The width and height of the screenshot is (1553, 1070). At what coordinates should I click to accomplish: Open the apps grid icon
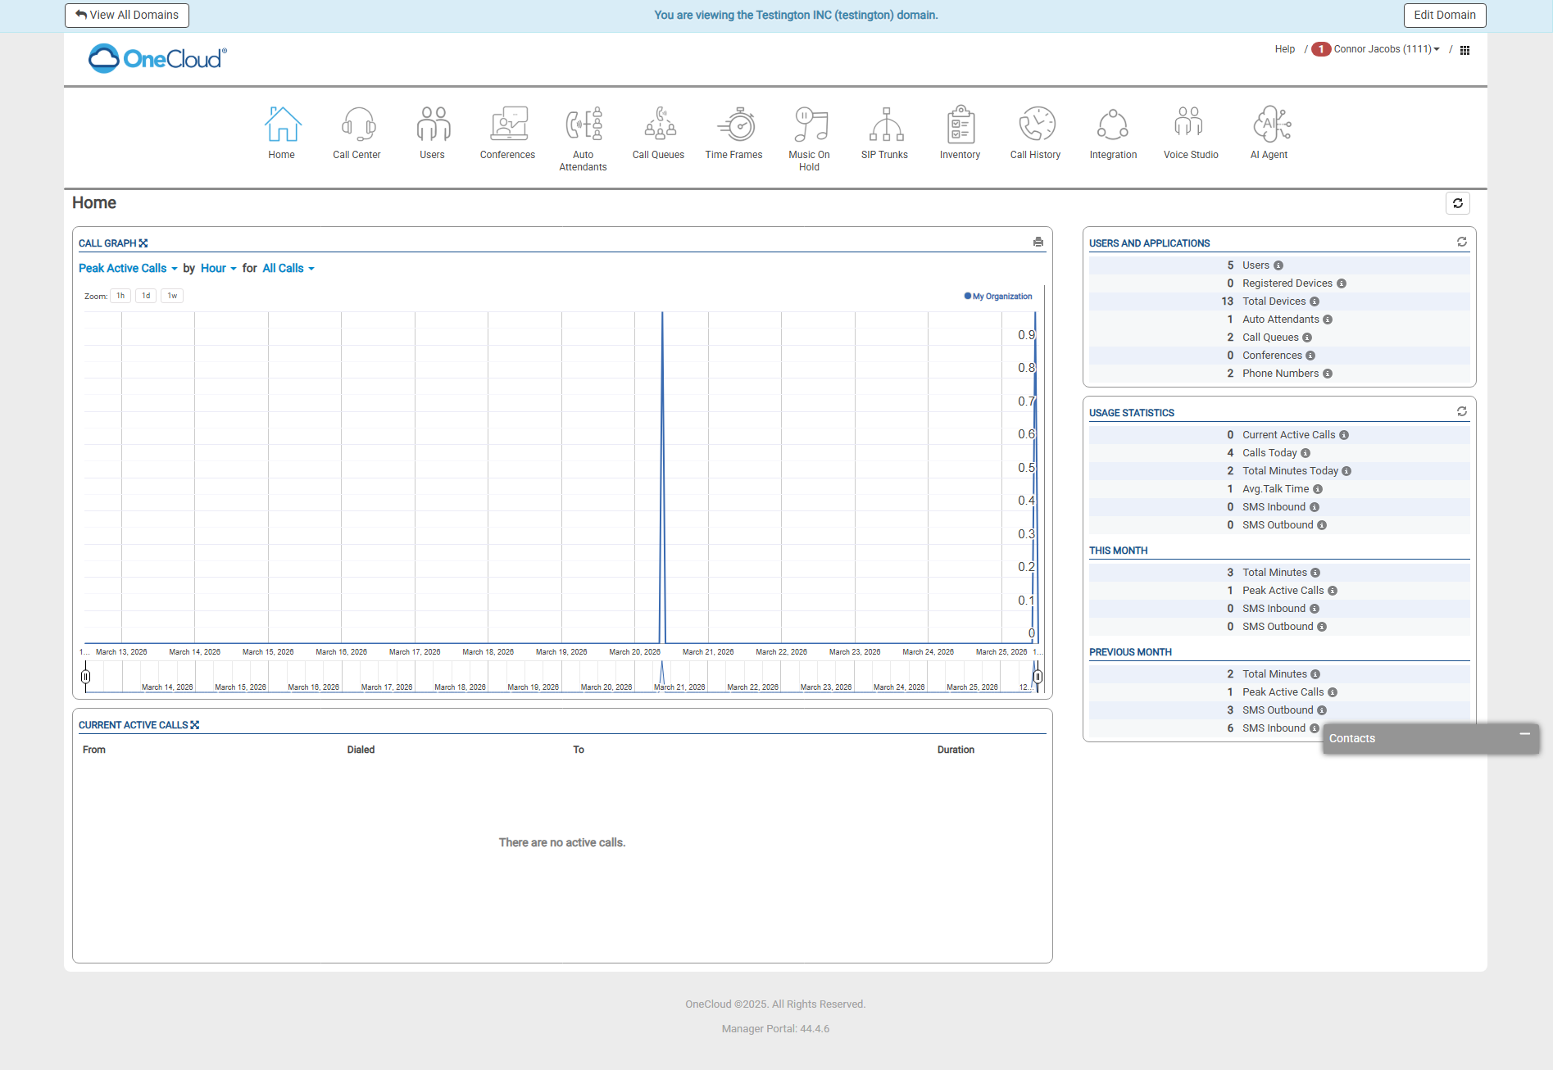tap(1464, 50)
